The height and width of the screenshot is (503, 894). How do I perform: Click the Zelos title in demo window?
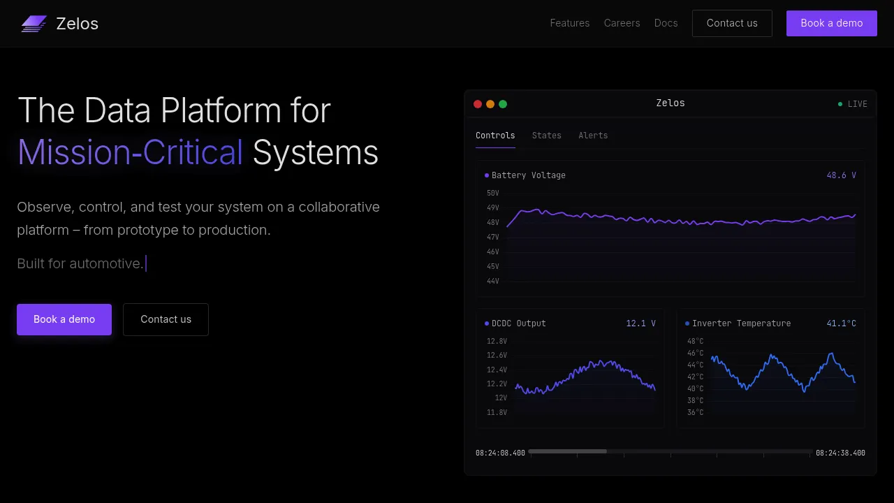click(x=670, y=103)
